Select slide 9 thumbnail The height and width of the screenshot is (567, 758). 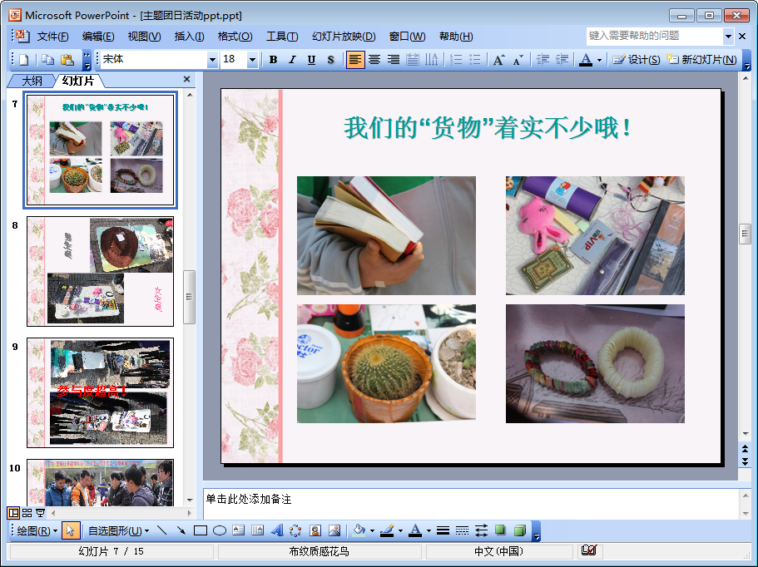[x=100, y=392]
